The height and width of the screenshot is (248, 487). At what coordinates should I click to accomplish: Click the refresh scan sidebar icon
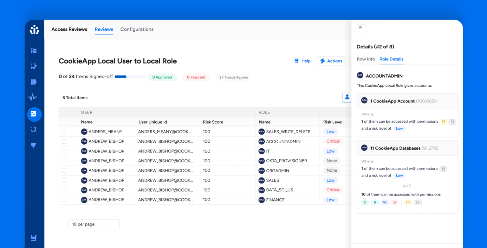click(x=34, y=129)
